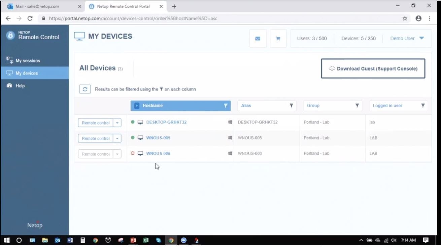The image size is (441, 247).
Task: Open the shopping cart icon
Action: (278, 39)
